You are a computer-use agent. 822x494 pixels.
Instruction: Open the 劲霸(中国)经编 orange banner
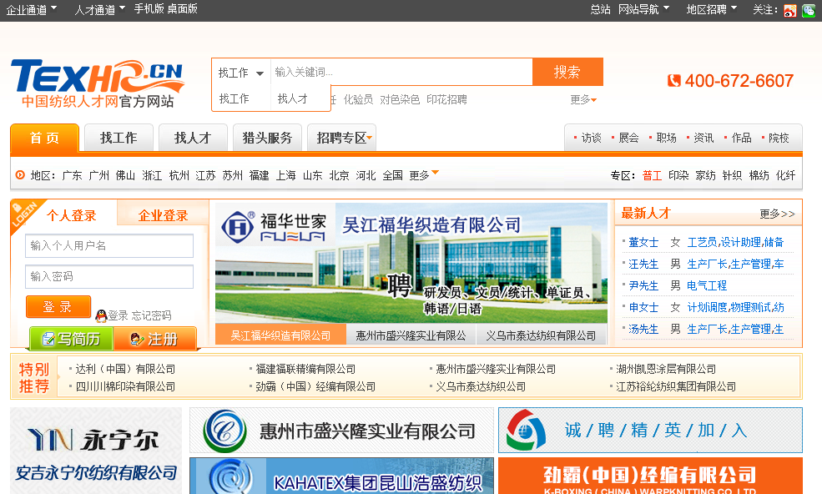pyautogui.click(x=651, y=476)
